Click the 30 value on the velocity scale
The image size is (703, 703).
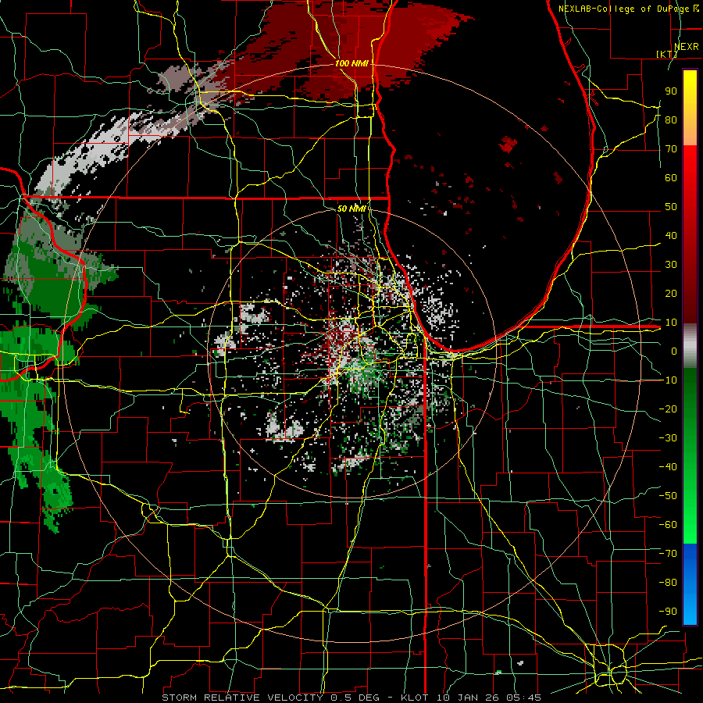[x=671, y=265]
